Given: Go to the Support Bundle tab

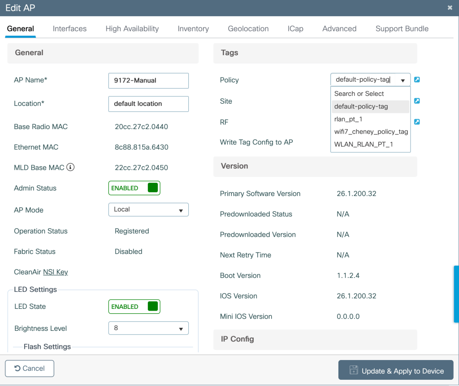Looking at the screenshot, I should click(x=402, y=29).
